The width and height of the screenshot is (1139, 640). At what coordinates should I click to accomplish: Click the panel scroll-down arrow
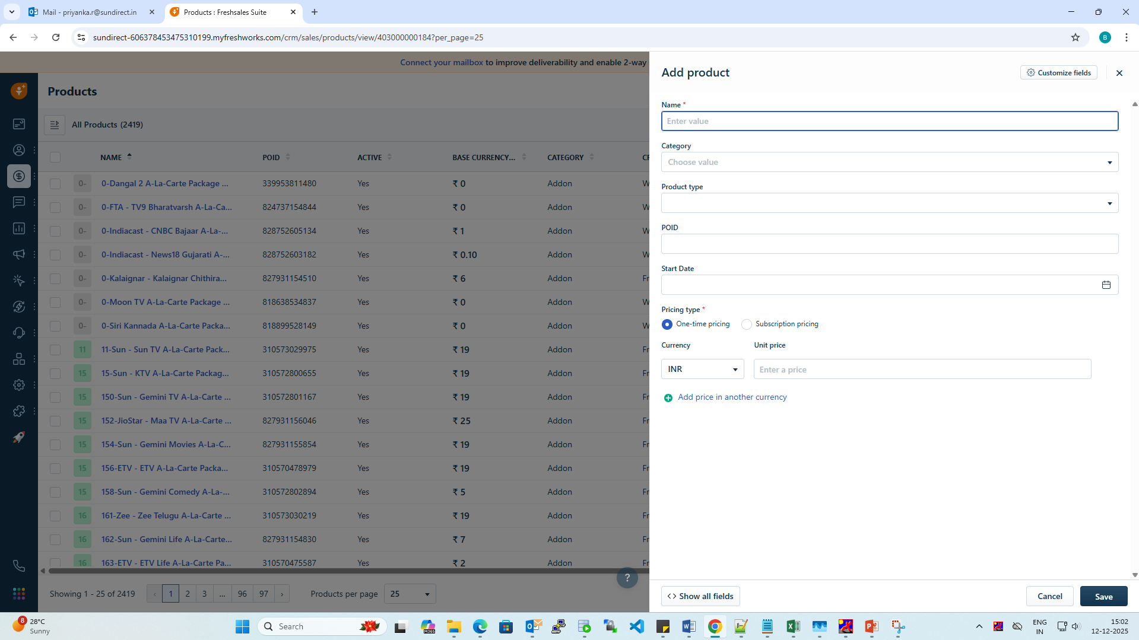tap(1135, 575)
